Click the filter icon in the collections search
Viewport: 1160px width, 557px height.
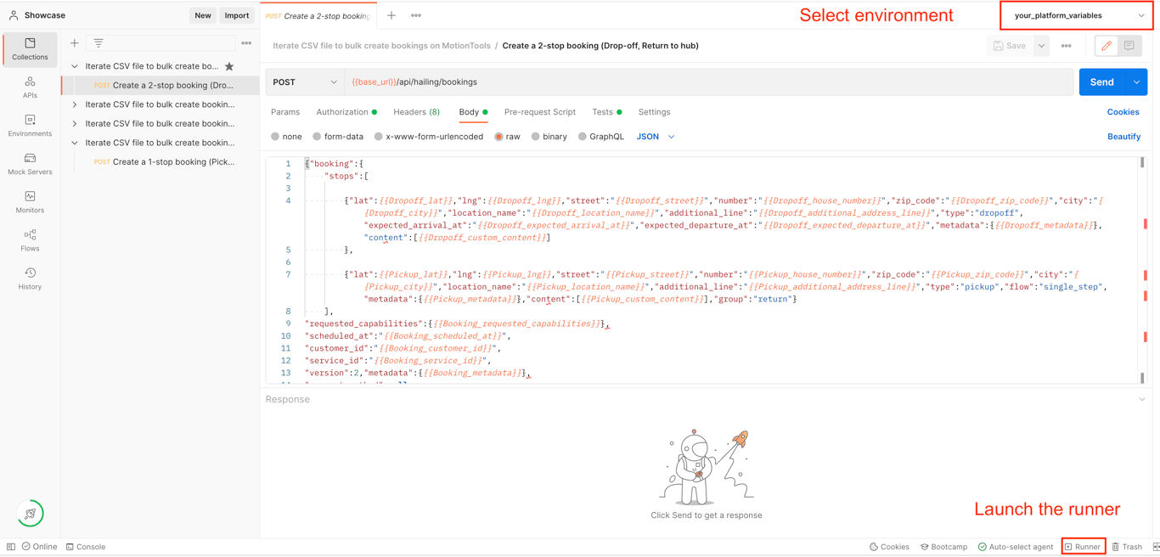pyautogui.click(x=99, y=42)
